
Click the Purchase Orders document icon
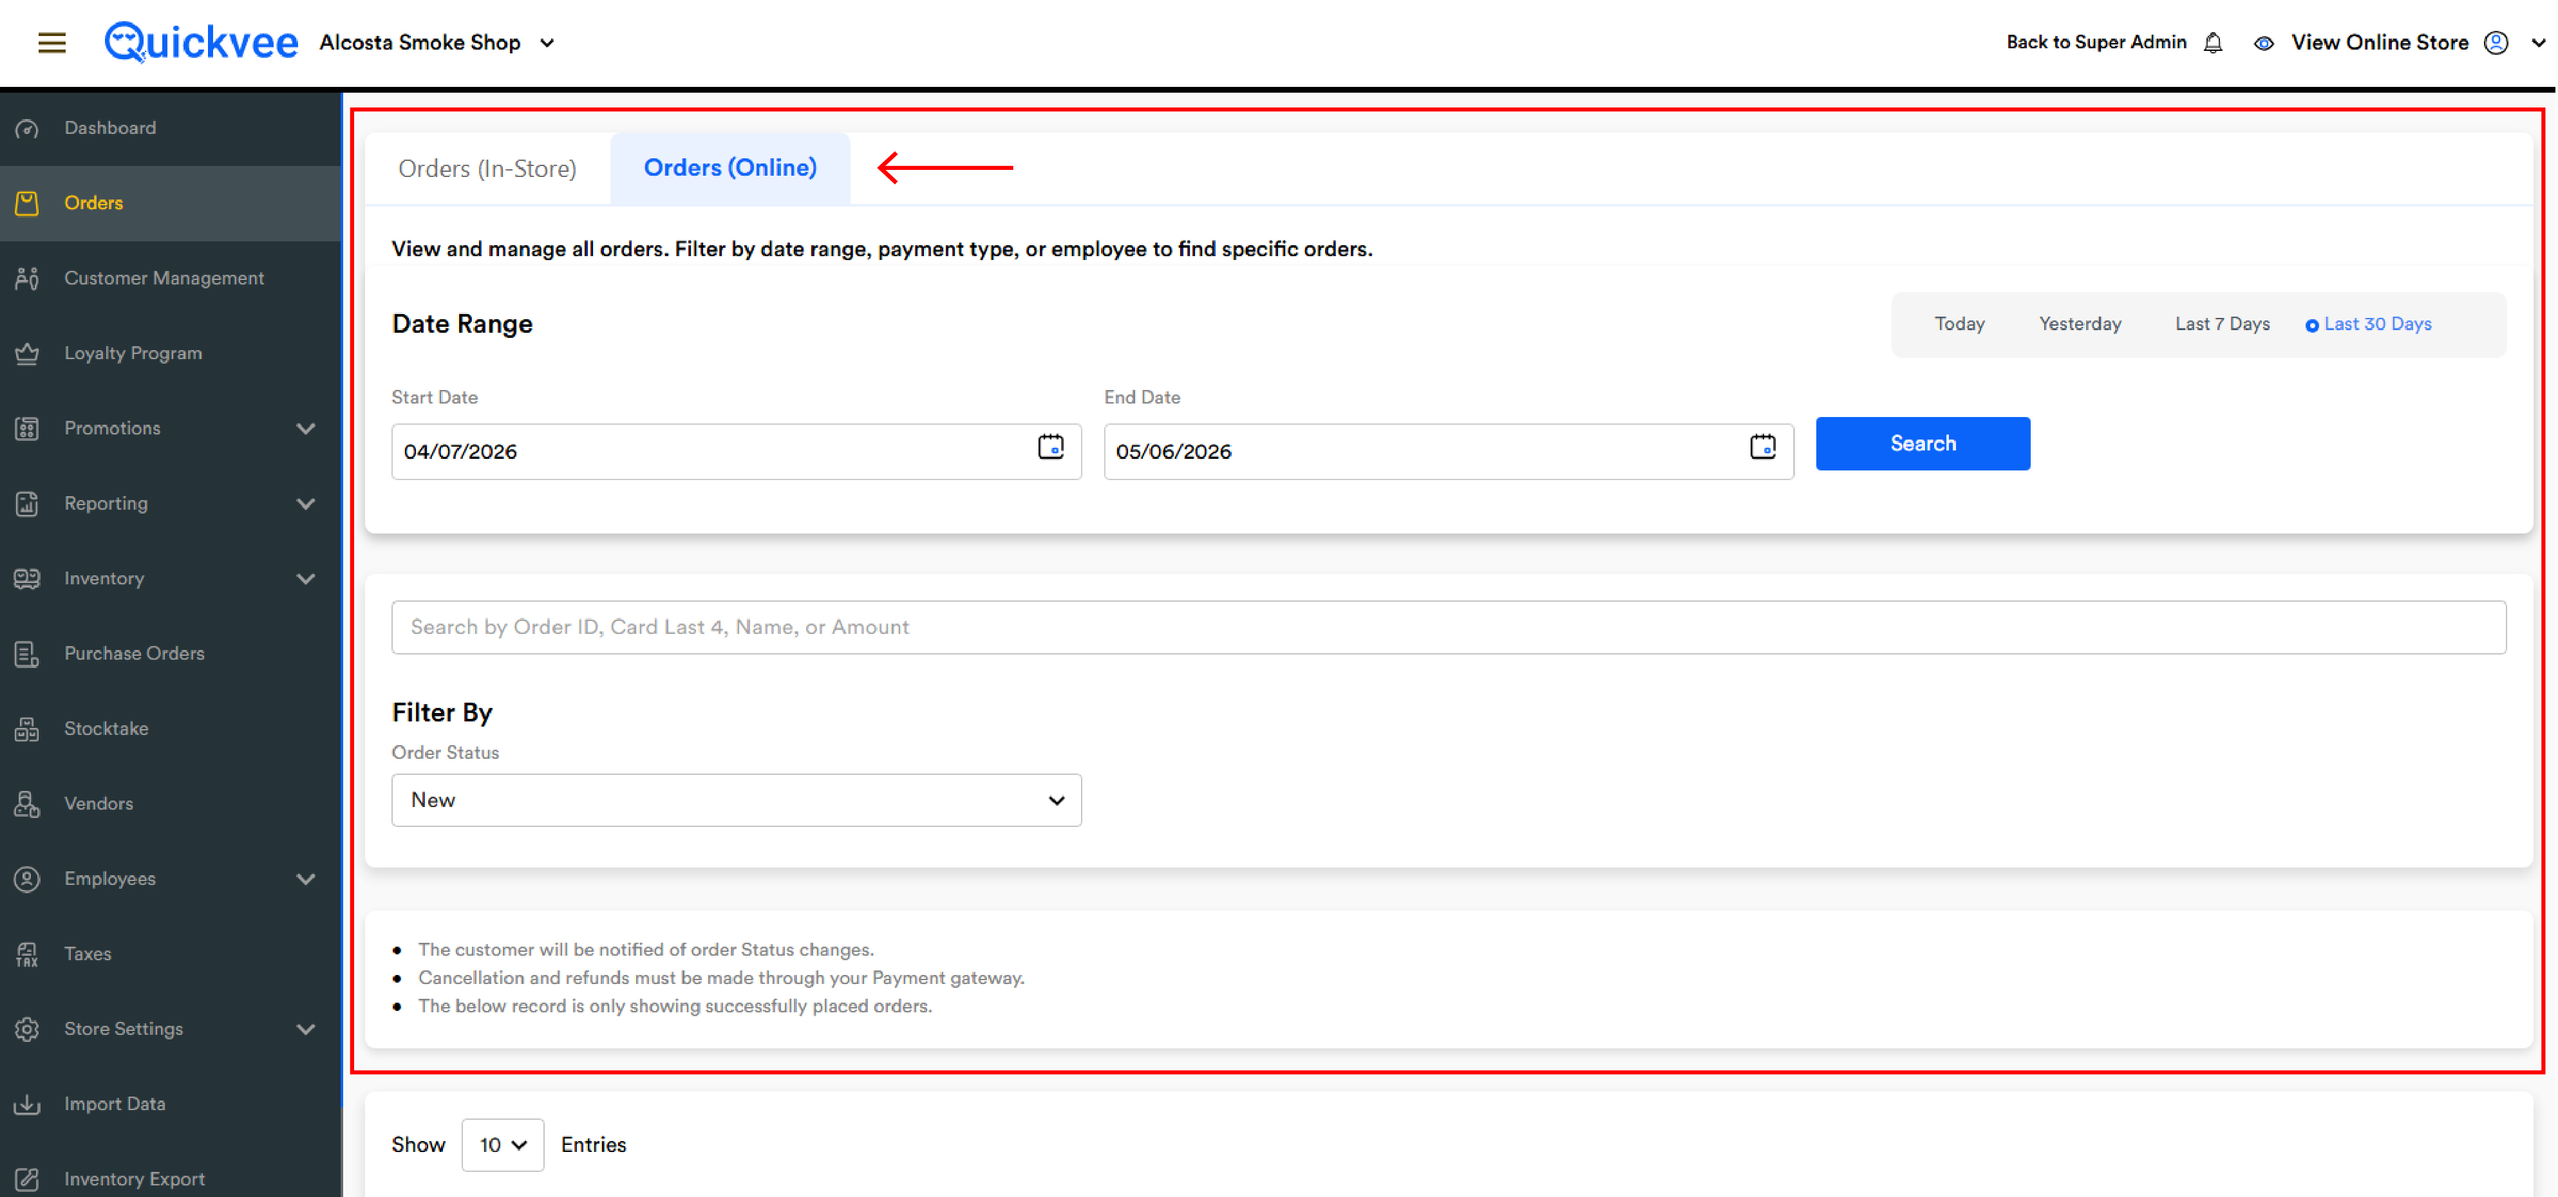[27, 654]
